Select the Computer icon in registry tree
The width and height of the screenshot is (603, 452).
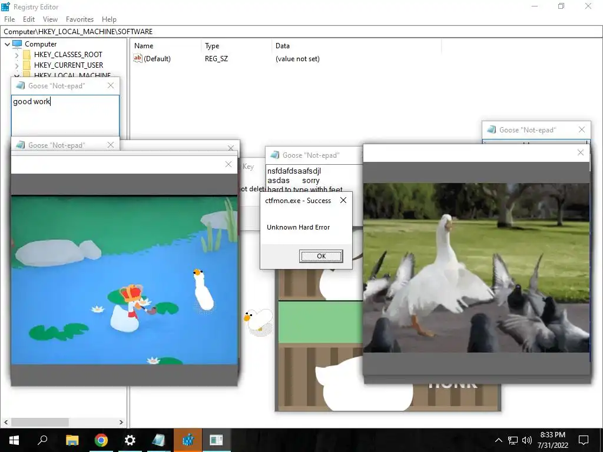click(x=17, y=44)
